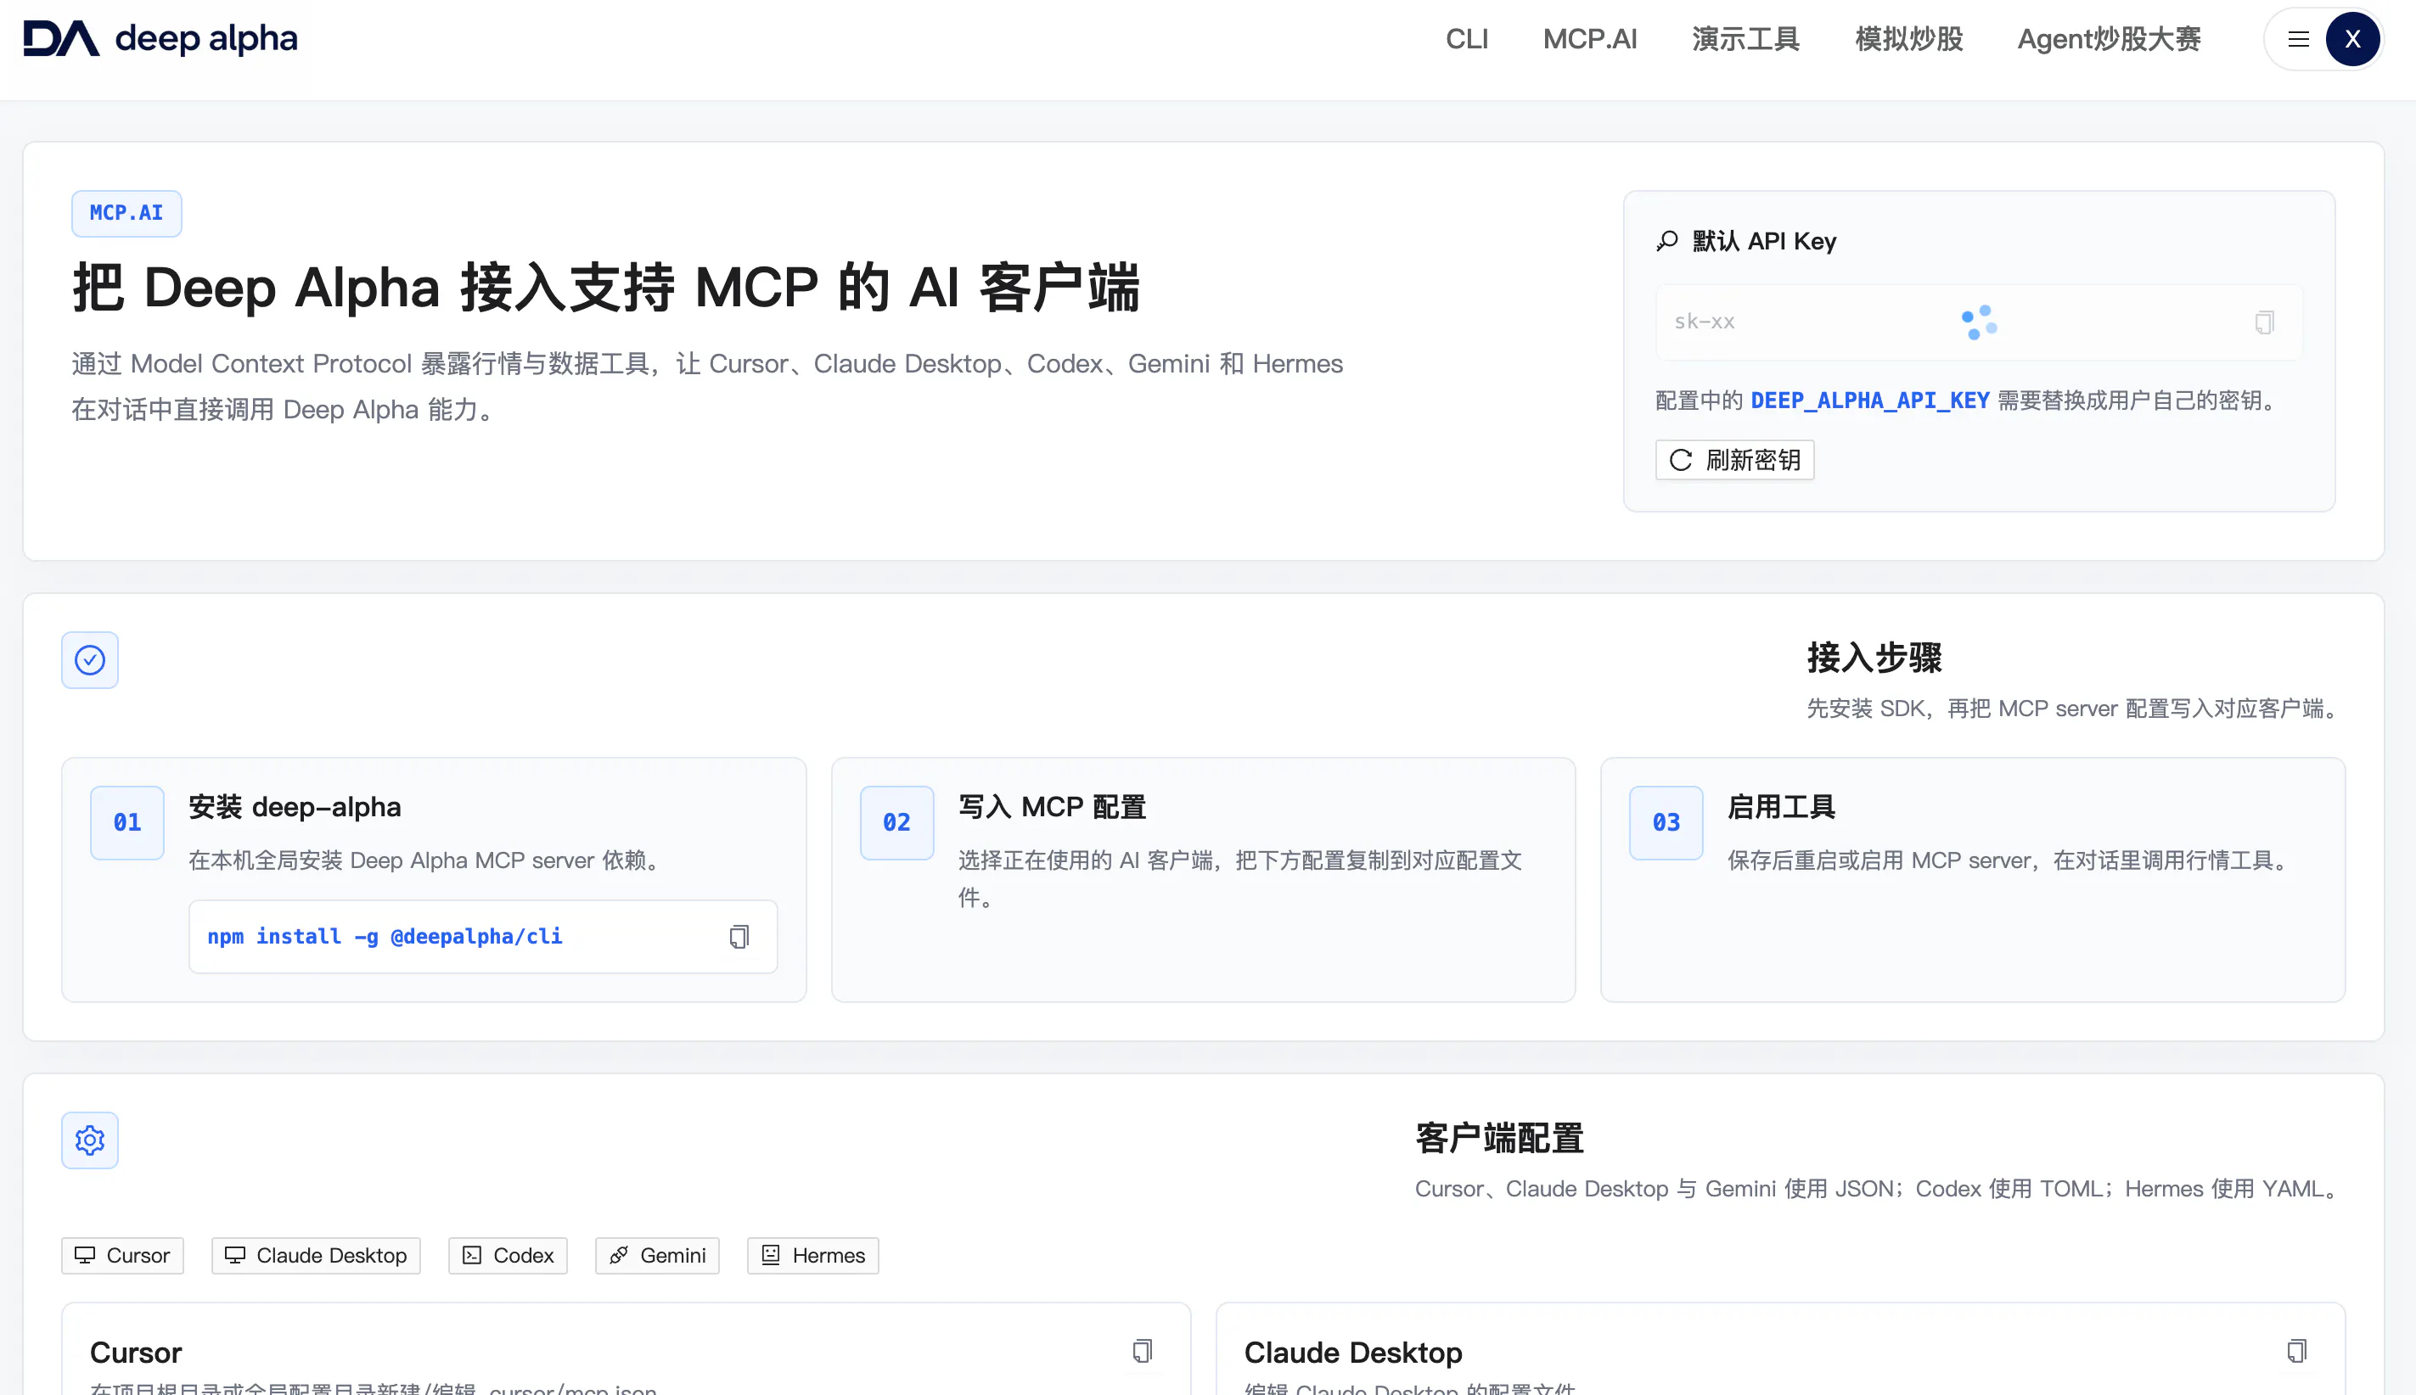Open the hamburger menu icon
Image resolution: width=2416 pixels, height=1395 pixels.
[x=2298, y=39]
